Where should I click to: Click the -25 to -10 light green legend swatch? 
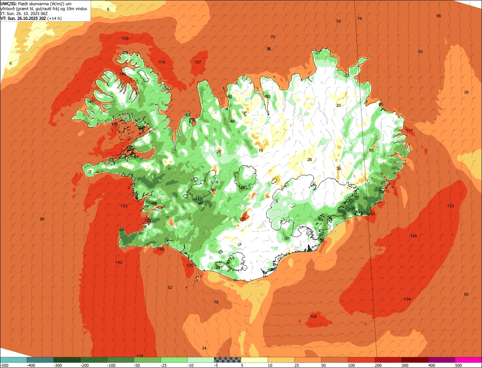point(174,360)
